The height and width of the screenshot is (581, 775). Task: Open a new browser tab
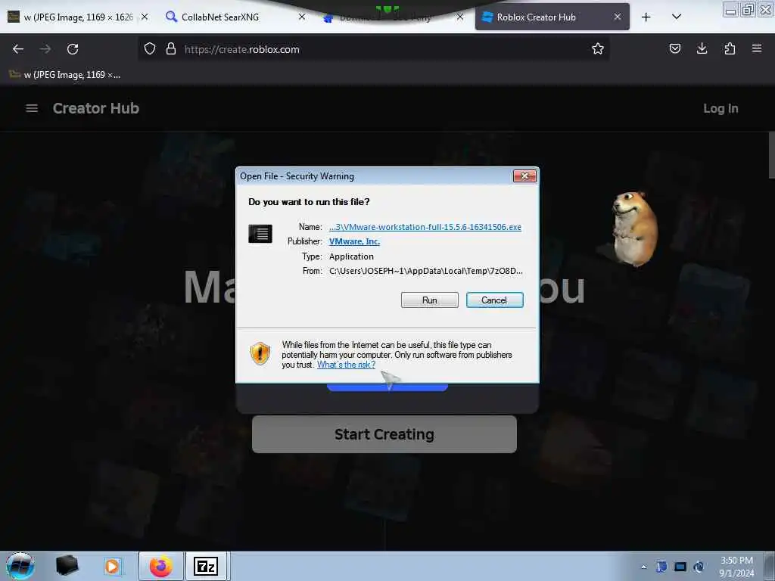[x=646, y=17]
